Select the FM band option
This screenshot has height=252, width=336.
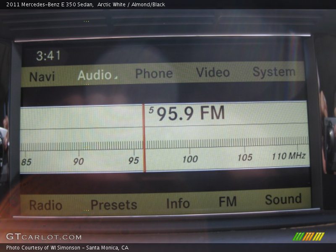(228, 202)
